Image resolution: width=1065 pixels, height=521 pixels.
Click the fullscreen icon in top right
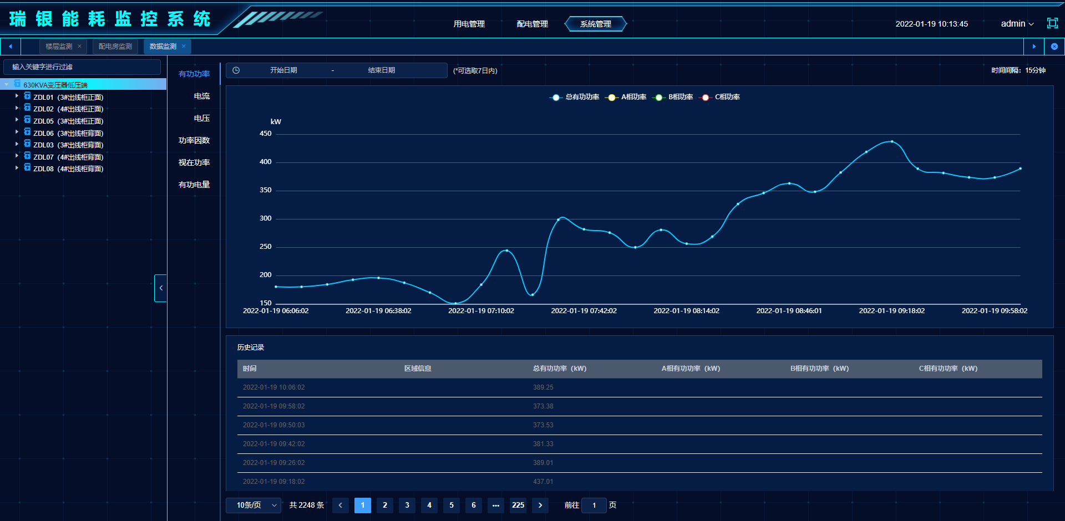pyautogui.click(x=1052, y=23)
